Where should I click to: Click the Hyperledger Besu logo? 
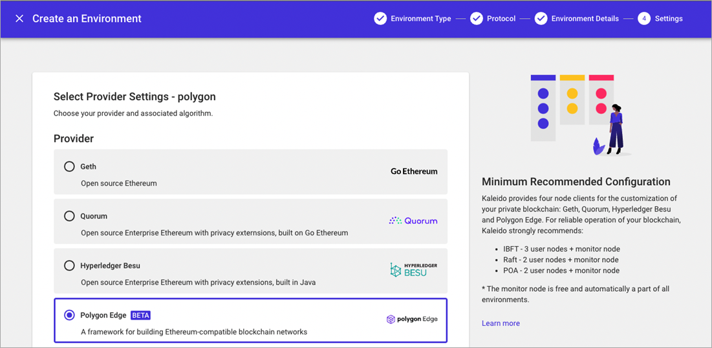click(x=414, y=270)
